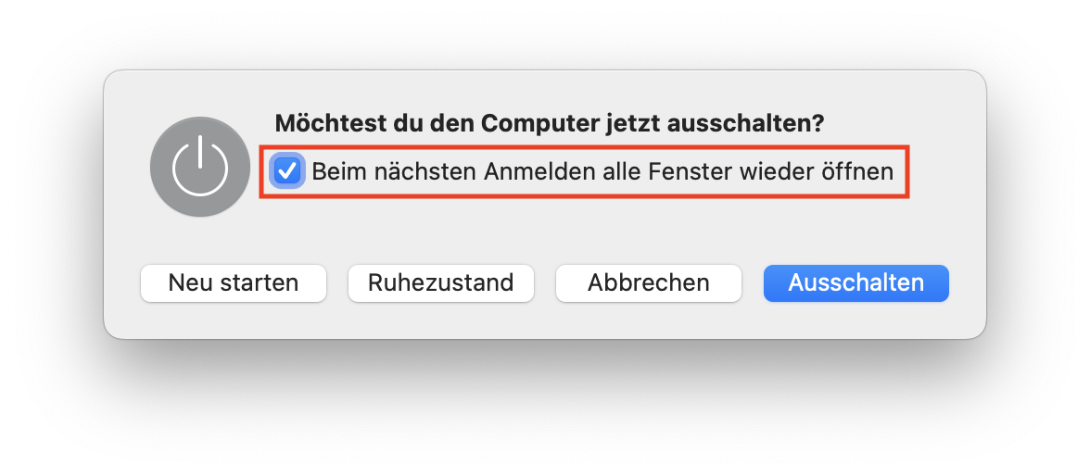Screen dimensions: 1090x476
Task: Disable 'alle Fenster wieder öffnen' option
Action: tap(286, 170)
